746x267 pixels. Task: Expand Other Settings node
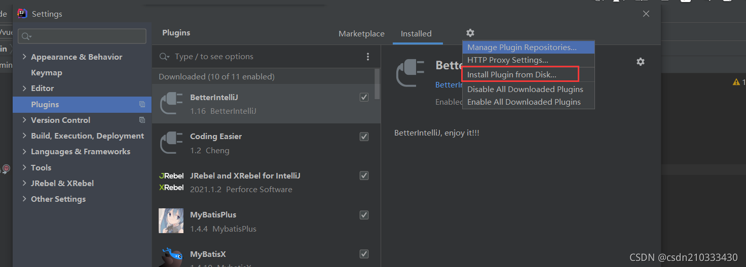pos(24,199)
